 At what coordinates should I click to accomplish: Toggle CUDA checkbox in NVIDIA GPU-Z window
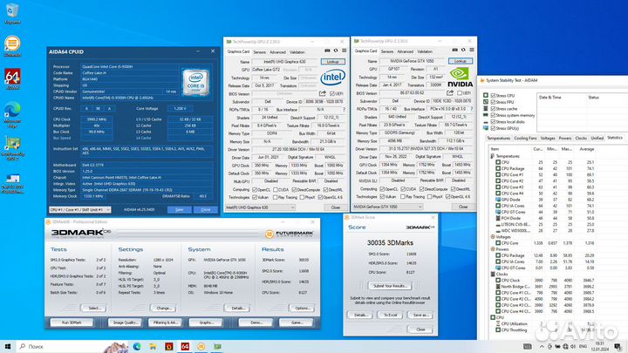(403, 189)
